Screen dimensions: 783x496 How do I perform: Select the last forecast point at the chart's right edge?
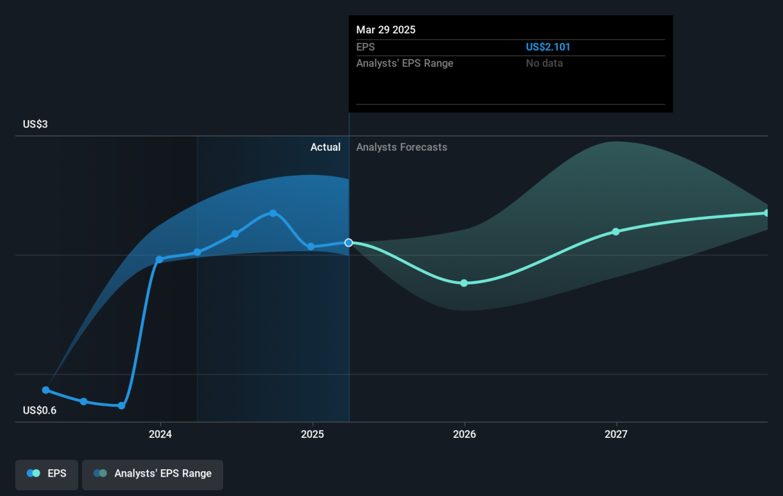(767, 213)
